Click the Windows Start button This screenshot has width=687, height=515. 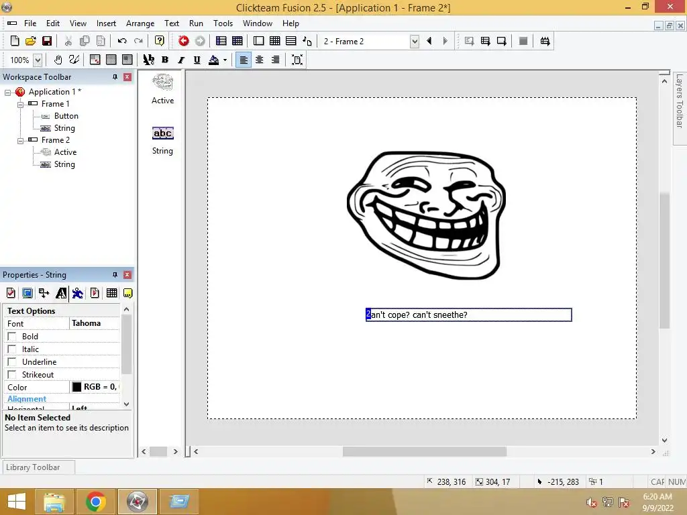tap(17, 502)
